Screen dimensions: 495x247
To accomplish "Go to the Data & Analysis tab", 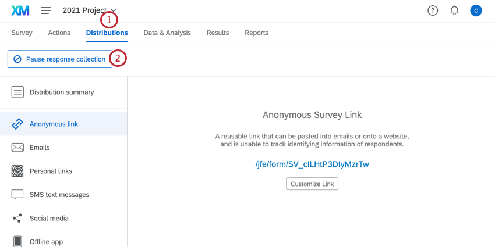I will pos(167,33).
